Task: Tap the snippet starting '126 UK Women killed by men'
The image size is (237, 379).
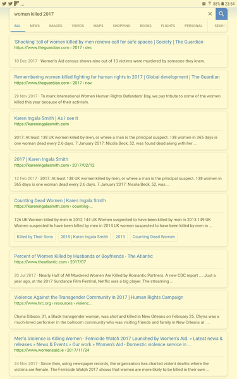Action: [x=113, y=222]
